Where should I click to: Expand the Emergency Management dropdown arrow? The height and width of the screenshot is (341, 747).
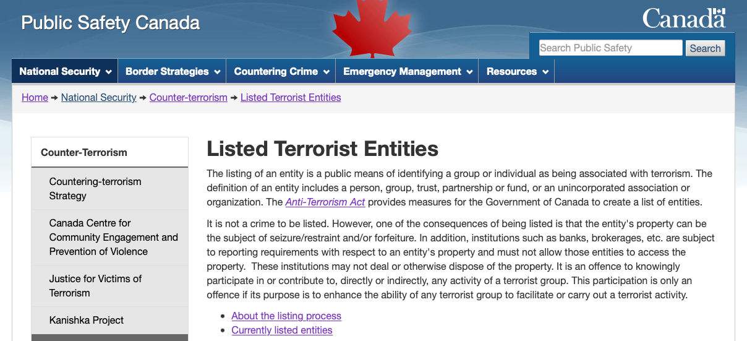click(469, 72)
